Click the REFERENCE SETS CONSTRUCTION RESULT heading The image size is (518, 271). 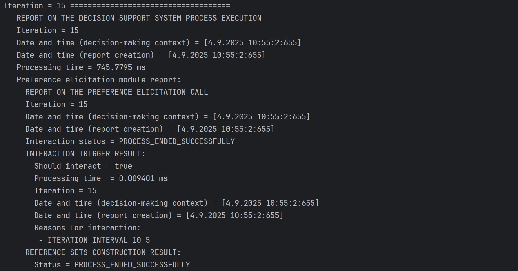[x=103, y=252]
